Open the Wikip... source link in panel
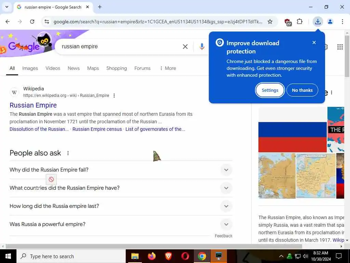Screen dimensions: 350x263 click(338, 240)
